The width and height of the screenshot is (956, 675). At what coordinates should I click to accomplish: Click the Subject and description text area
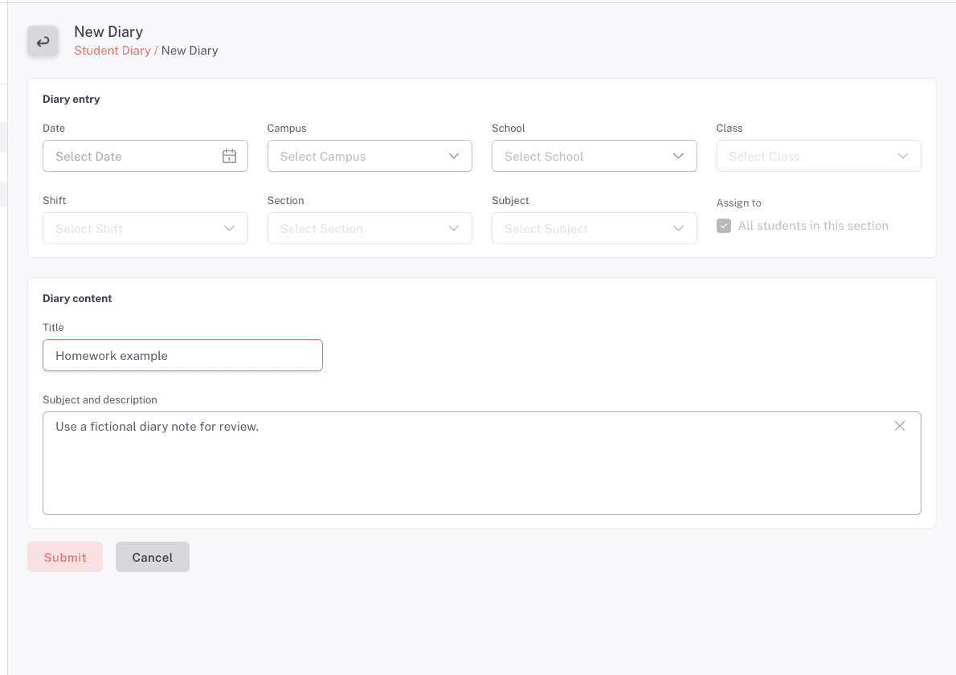tap(482, 464)
